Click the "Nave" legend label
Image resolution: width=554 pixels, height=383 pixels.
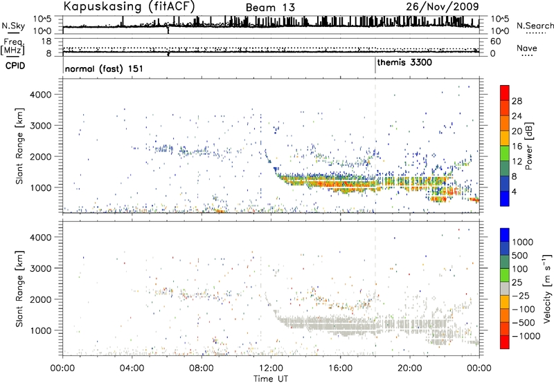pos(527,48)
